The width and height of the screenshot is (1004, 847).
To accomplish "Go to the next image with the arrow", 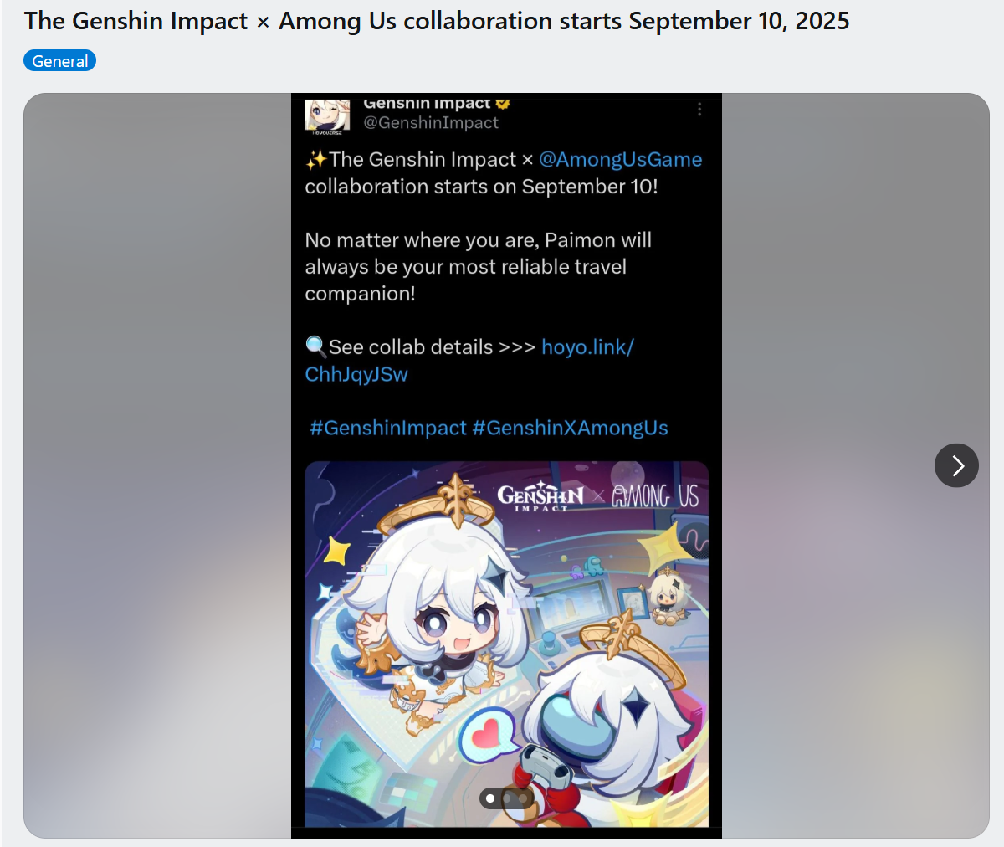I will point(956,465).
